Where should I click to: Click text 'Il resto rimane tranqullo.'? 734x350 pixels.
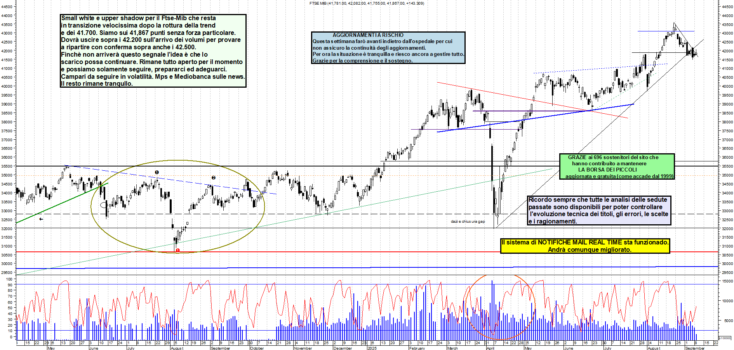97,83
